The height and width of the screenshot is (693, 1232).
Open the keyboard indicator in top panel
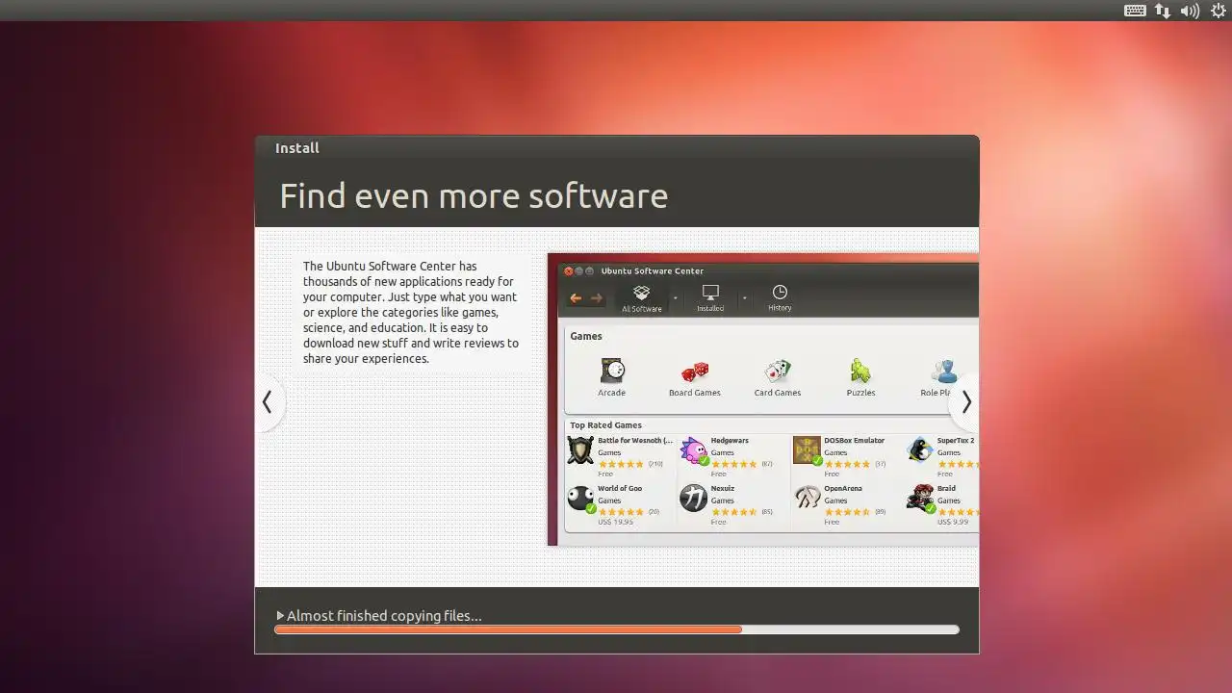[x=1135, y=11]
